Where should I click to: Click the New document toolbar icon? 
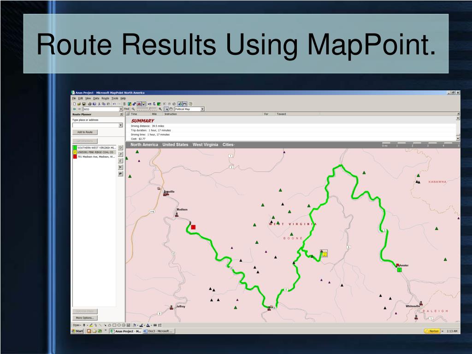(74, 104)
